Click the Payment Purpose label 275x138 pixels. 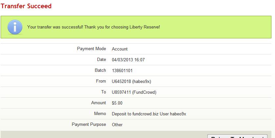(x=89, y=125)
